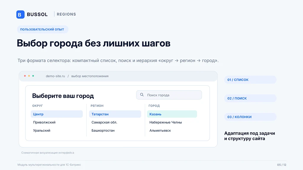Click the ГОРОД column header

(154, 106)
